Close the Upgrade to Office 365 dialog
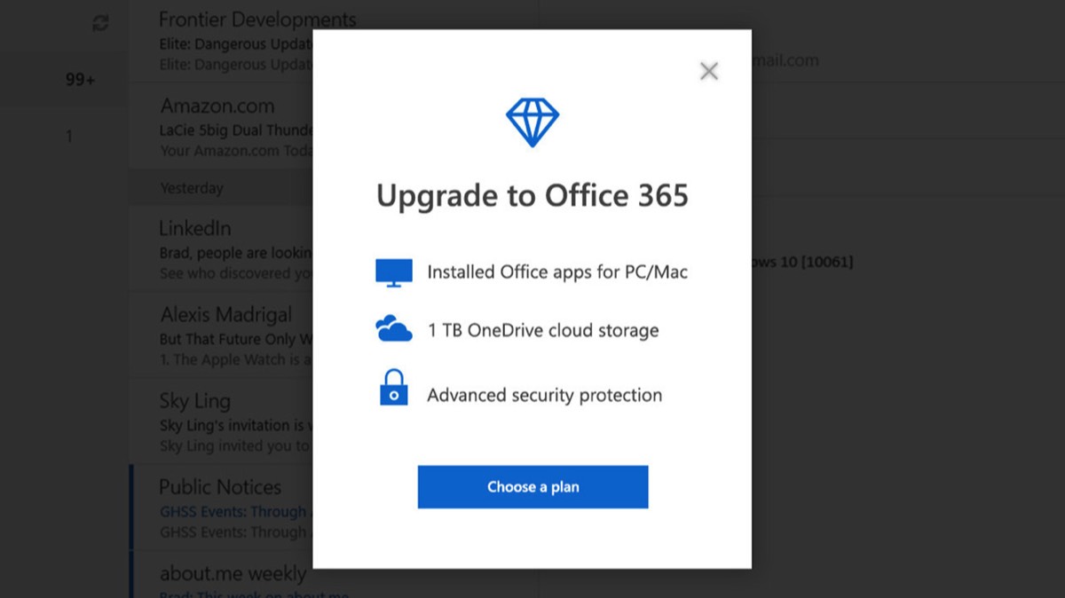Screen dimensions: 1065x598 point(708,71)
